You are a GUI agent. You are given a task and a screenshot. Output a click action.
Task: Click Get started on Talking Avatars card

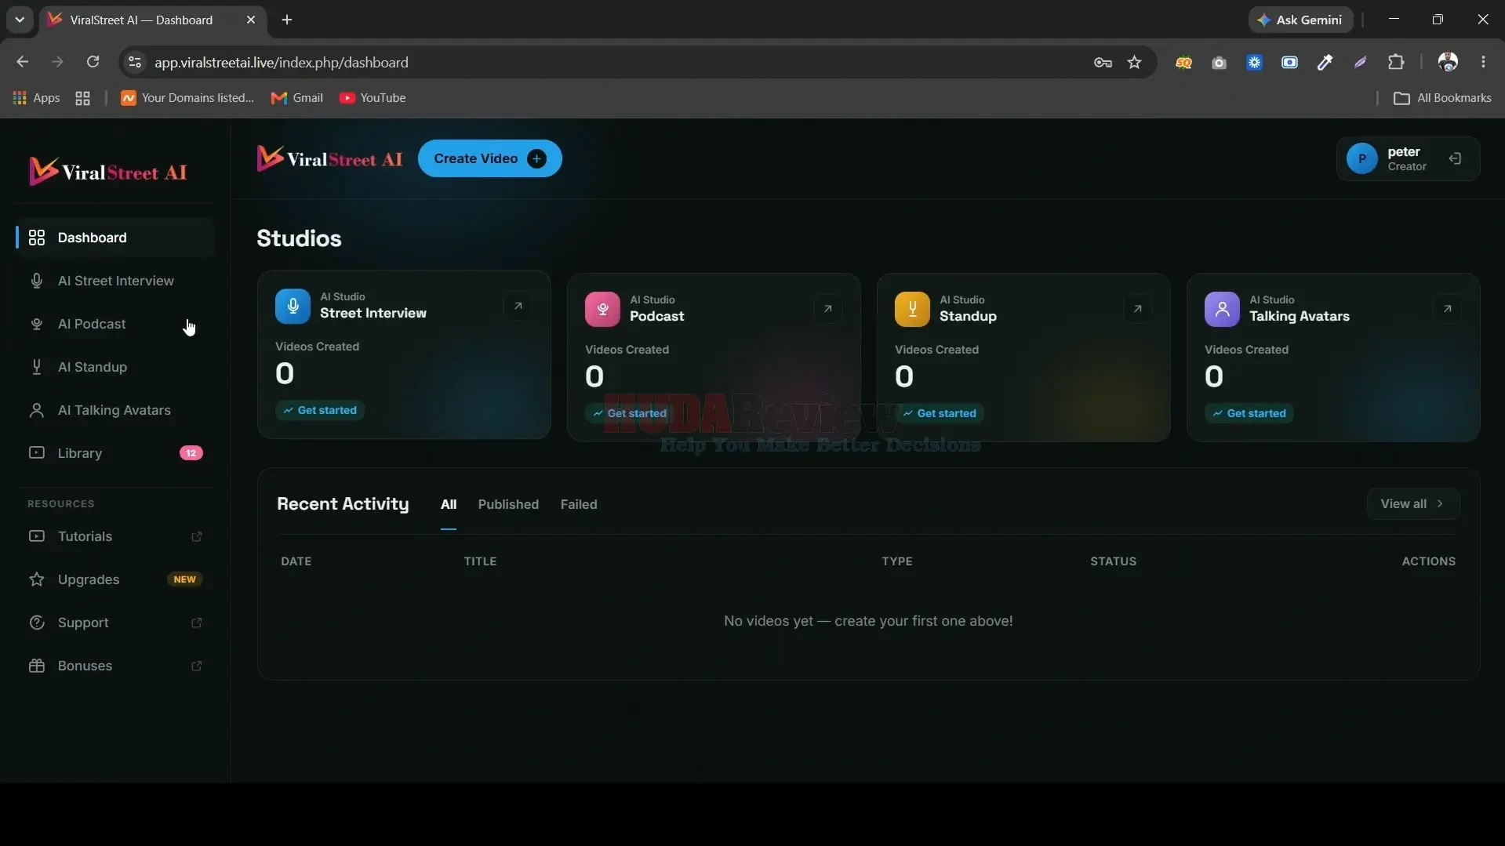(x=1249, y=413)
